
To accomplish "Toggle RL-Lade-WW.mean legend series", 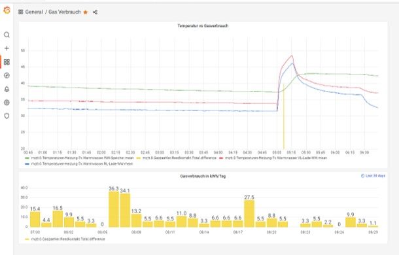I will coord(82,164).
